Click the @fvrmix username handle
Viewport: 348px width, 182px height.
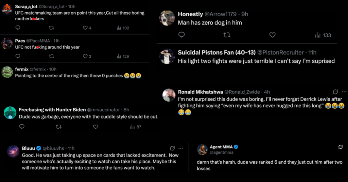point(39,69)
